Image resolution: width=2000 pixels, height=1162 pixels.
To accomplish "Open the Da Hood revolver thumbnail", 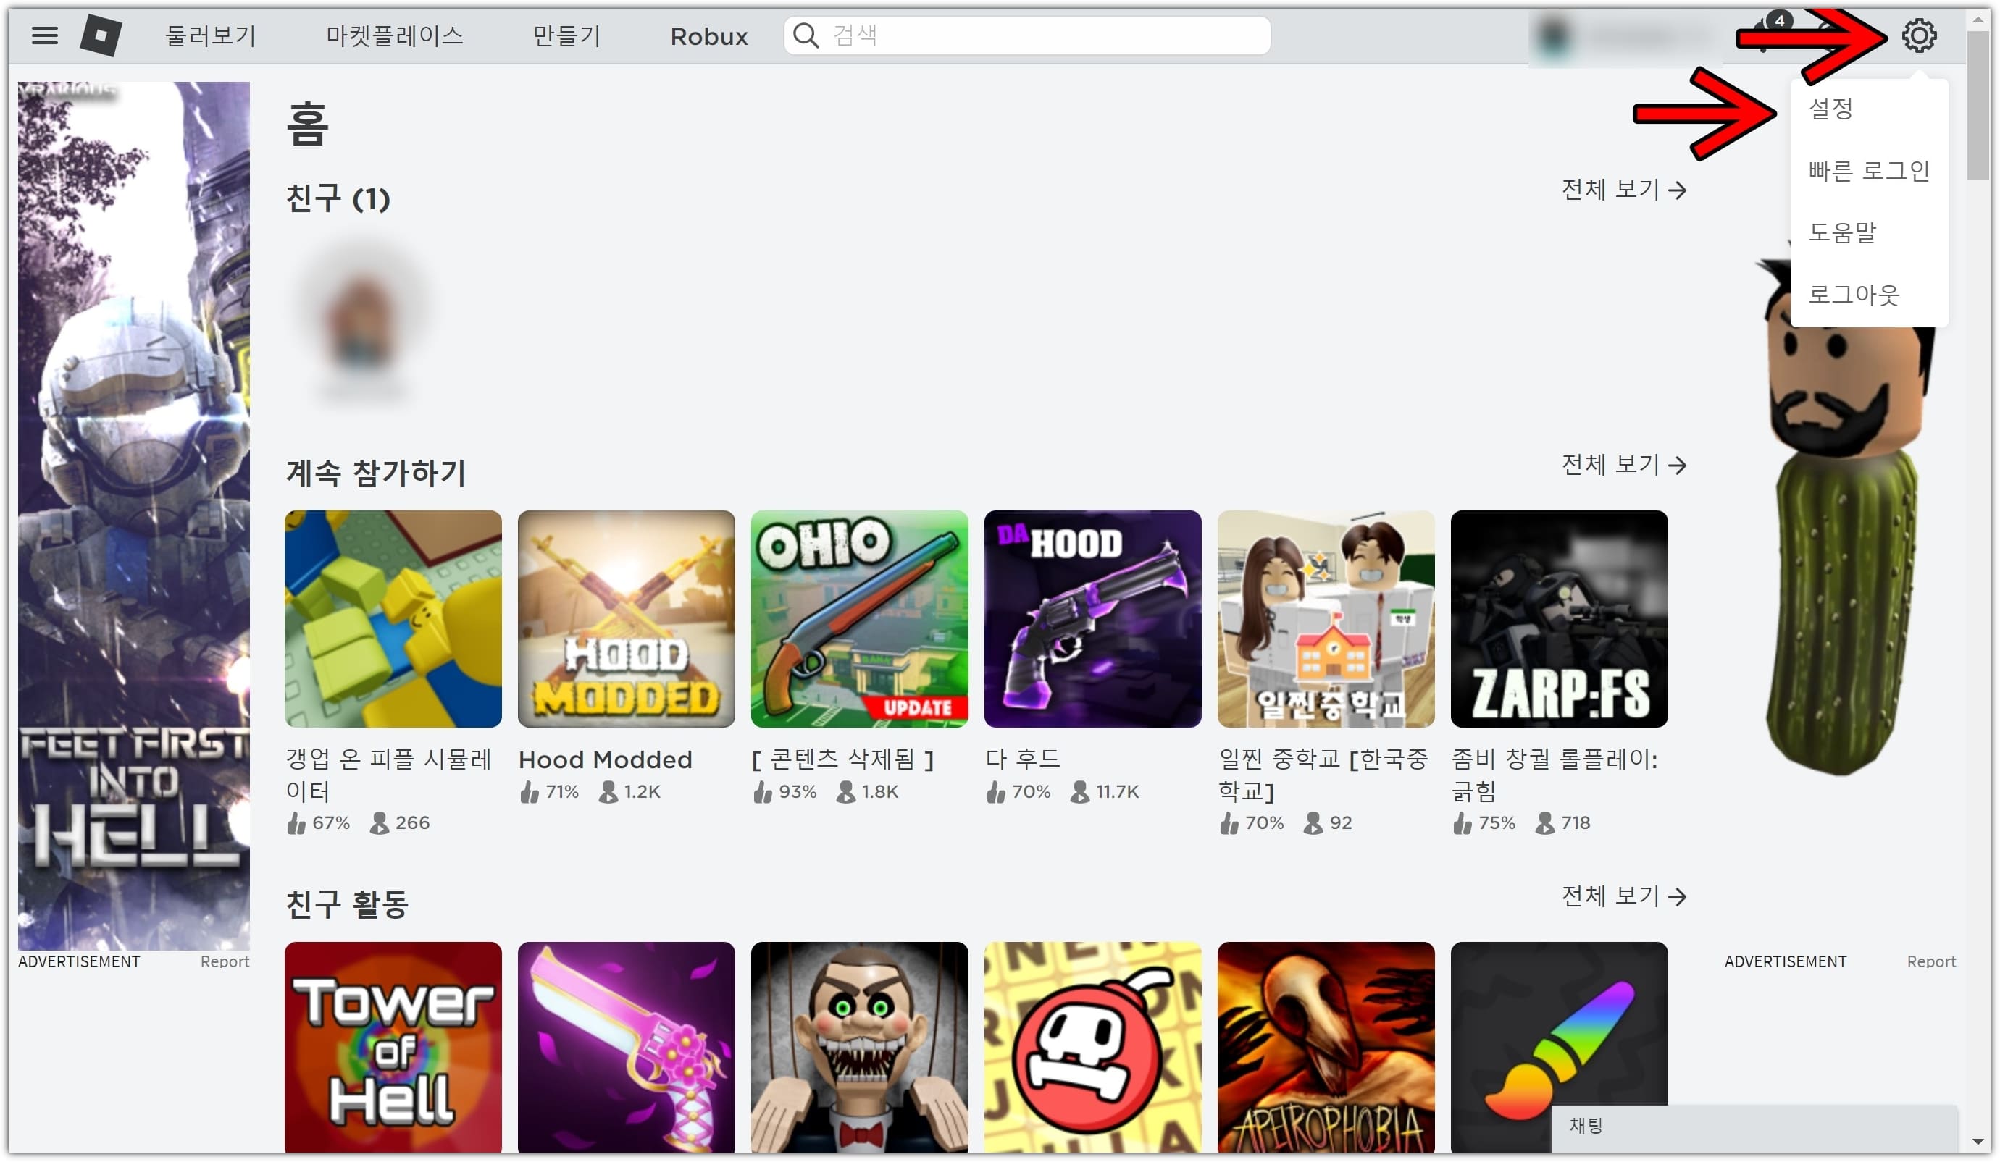I will click(x=1093, y=619).
